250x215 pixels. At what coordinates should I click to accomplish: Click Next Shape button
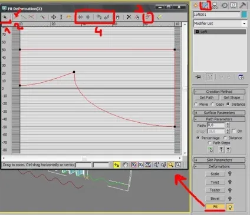pyautogui.click(x=228, y=150)
